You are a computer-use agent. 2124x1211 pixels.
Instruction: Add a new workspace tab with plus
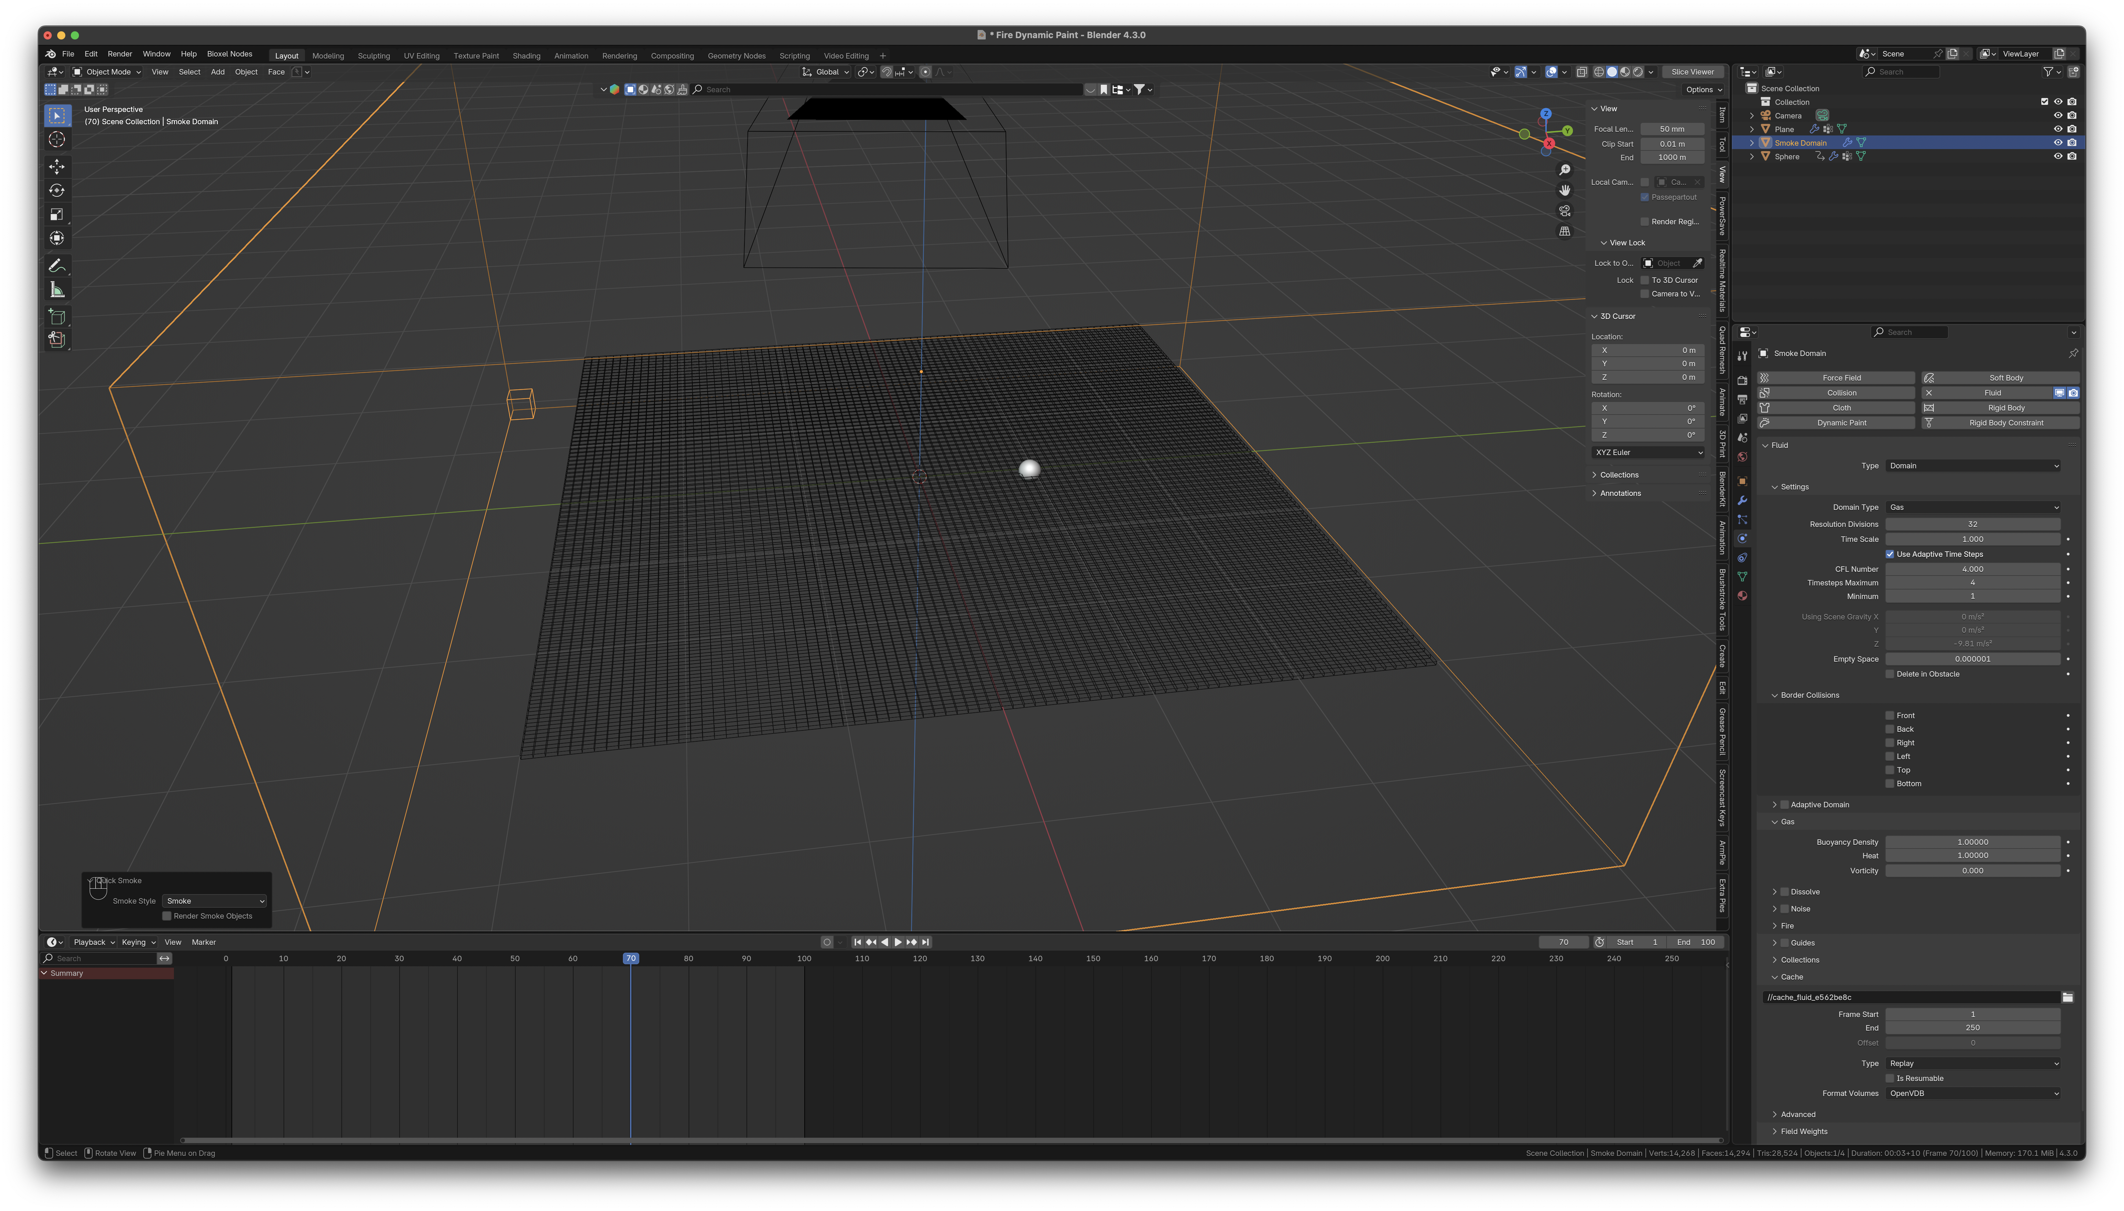pyautogui.click(x=882, y=56)
